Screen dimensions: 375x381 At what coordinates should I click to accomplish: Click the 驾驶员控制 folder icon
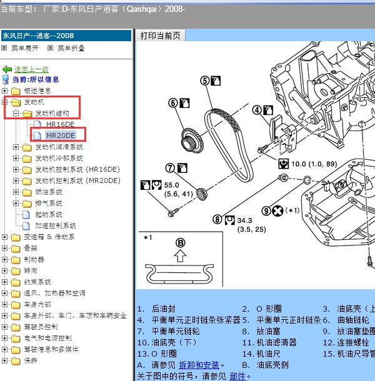pyautogui.click(x=16, y=327)
